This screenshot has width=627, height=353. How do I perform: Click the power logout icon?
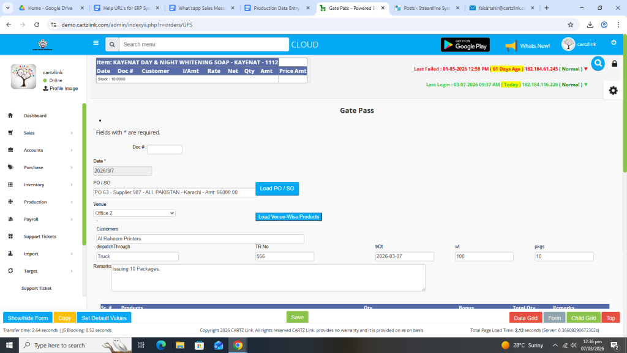click(614, 42)
